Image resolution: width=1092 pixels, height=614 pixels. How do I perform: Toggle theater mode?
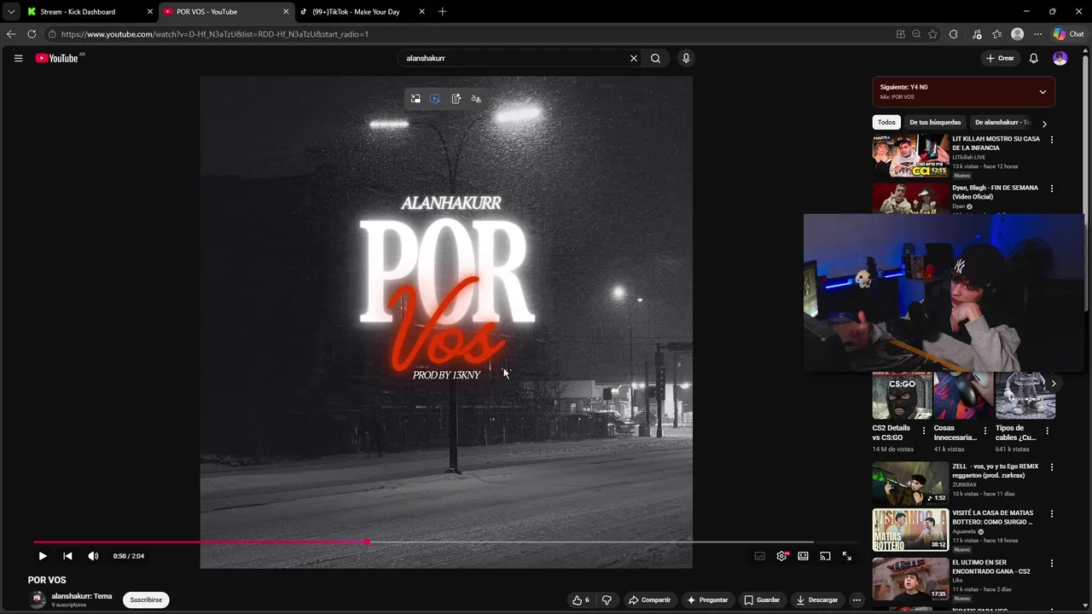pyautogui.click(x=803, y=556)
